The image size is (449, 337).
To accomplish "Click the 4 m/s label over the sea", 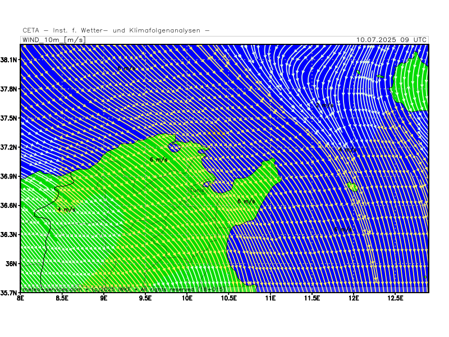I will coord(347,150).
